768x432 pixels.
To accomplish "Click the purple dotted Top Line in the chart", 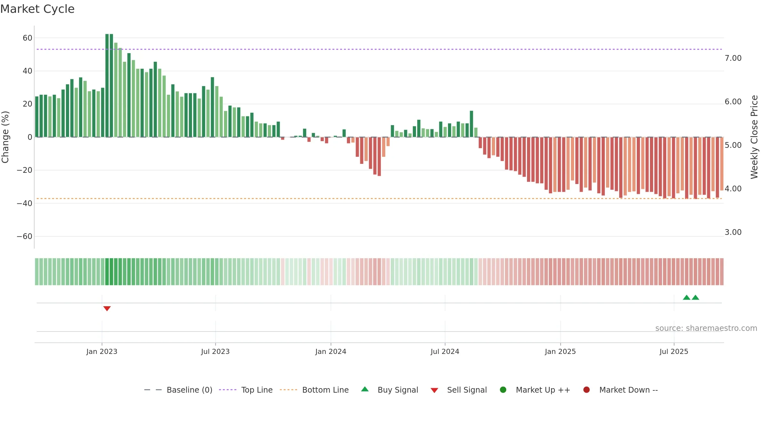I will click(379, 49).
